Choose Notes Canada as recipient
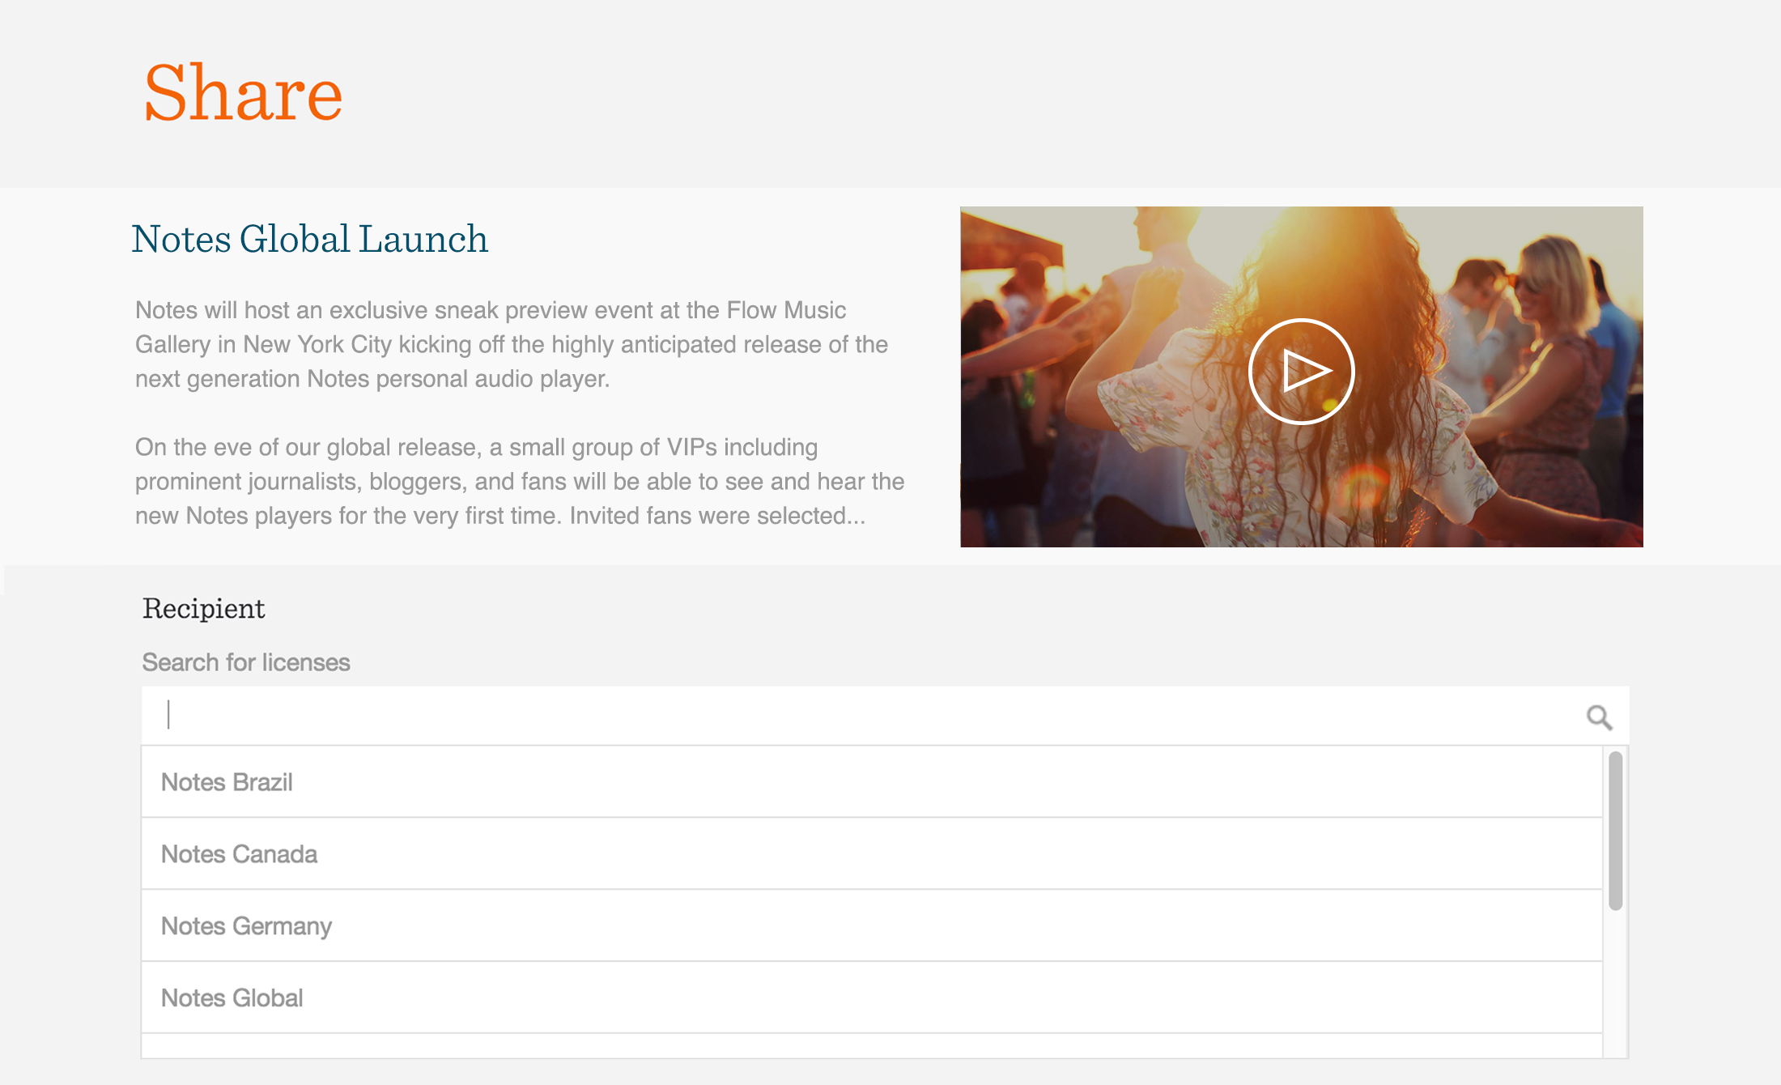This screenshot has height=1085, width=1781. [872, 854]
